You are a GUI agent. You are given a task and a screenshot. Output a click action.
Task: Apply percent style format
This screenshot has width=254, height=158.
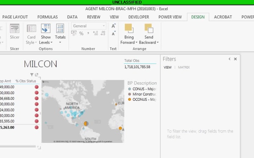(x=81, y=33)
